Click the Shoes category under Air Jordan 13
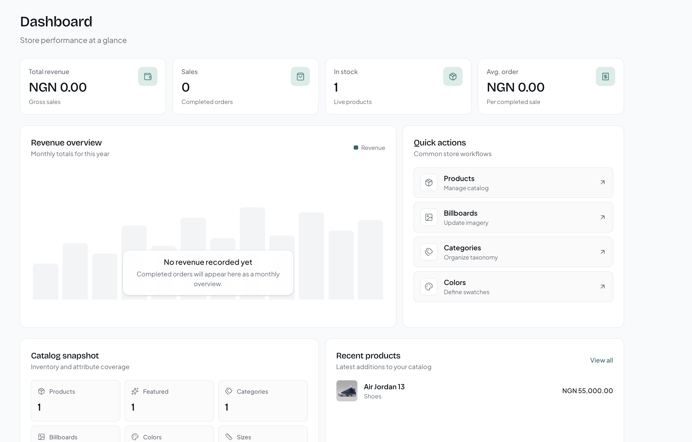The width and height of the screenshot is (692, 442). [372, 396]
